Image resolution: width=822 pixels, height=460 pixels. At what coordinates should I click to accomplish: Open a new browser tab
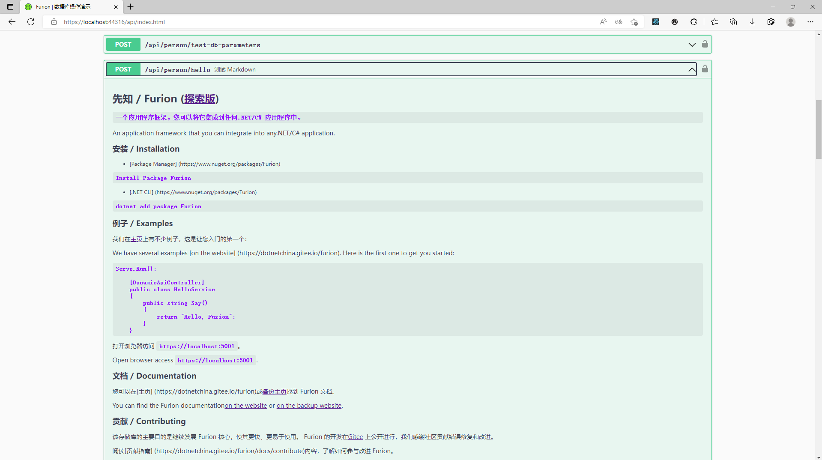tap(131, 7)
